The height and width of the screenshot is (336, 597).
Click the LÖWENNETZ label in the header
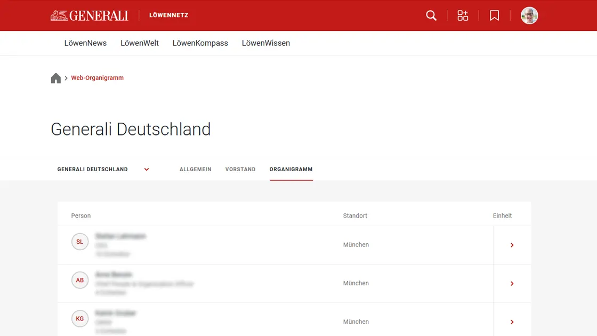click(x=168, y=15)
